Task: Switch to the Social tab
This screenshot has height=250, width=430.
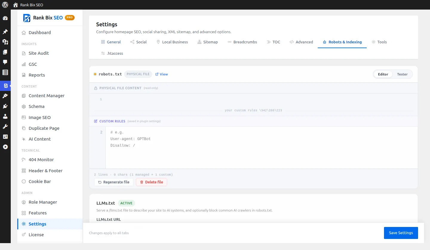Action: coord(139,42)
